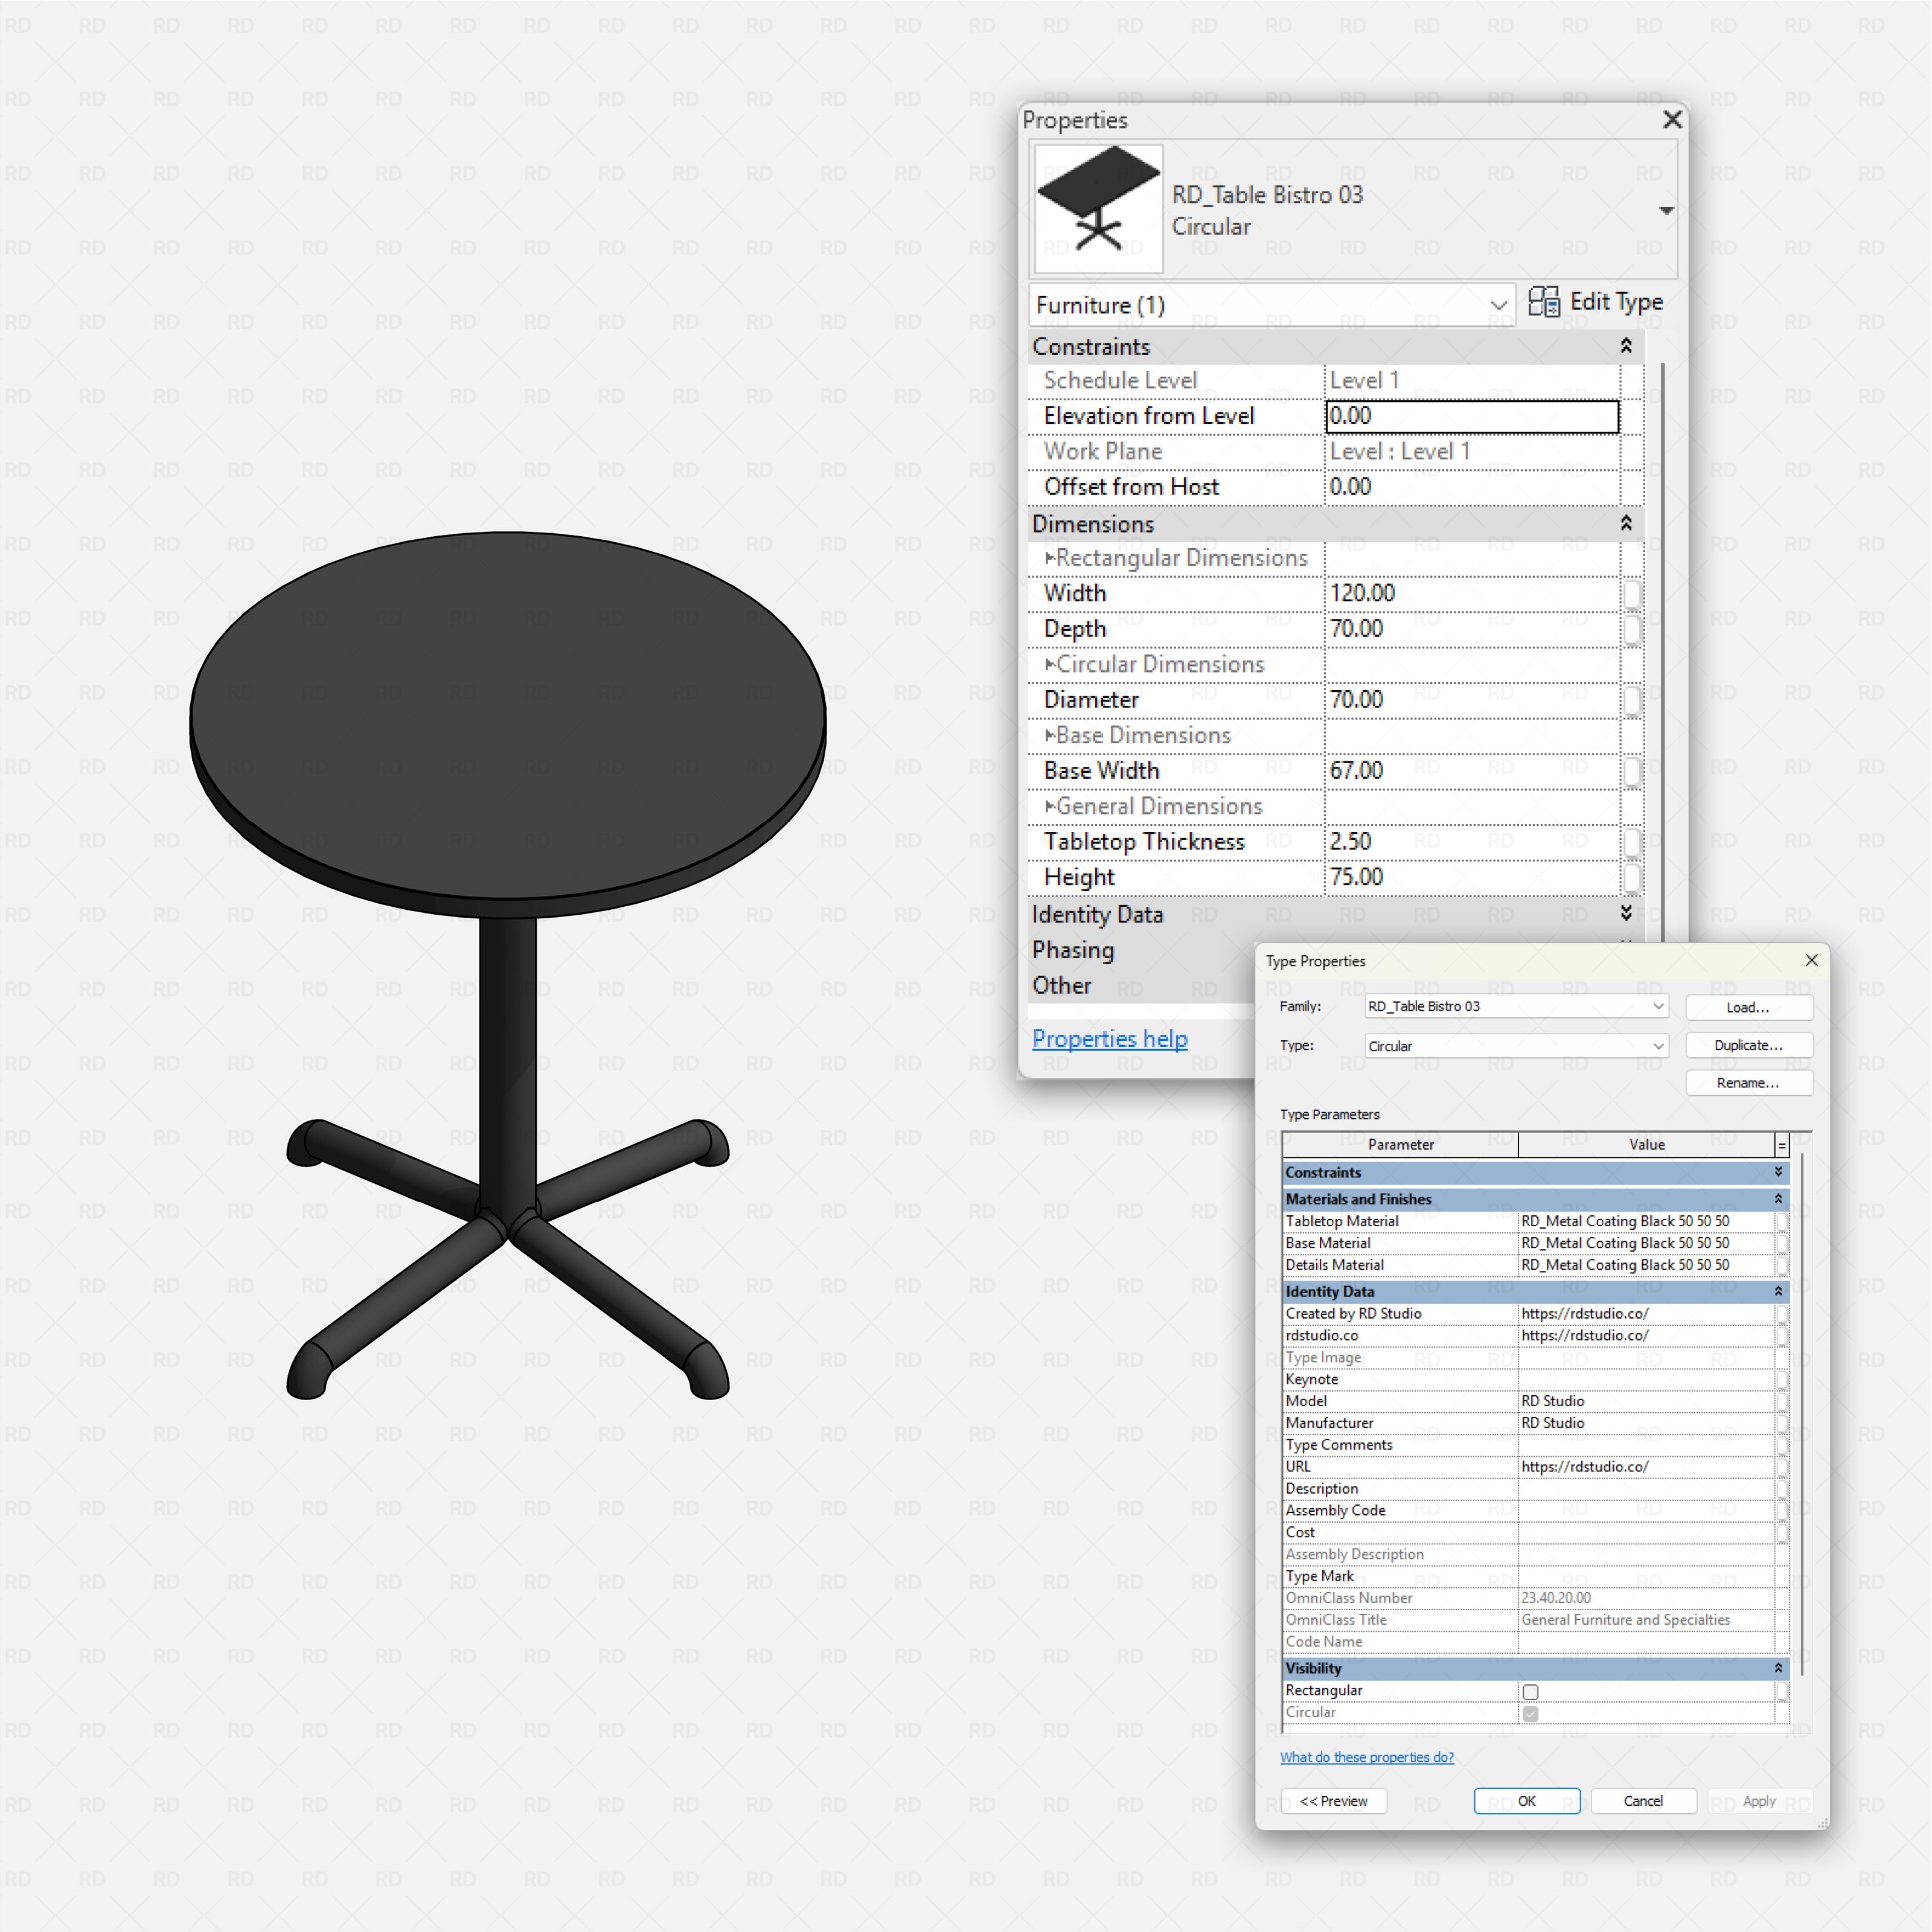This screenshot has height=1932, width=1932.
Task: Click the Model value RD Studio
Action: click(x=1646, y=1401)
